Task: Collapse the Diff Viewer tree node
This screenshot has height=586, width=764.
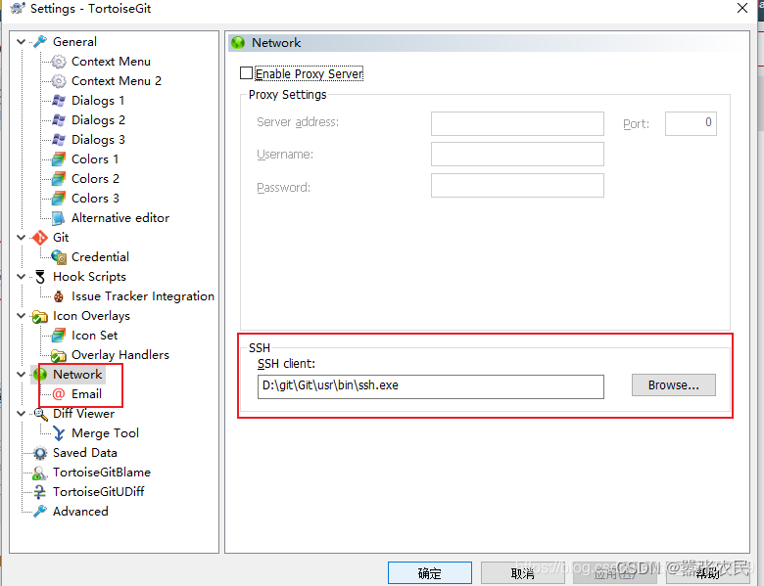Action: click(21, 413)
